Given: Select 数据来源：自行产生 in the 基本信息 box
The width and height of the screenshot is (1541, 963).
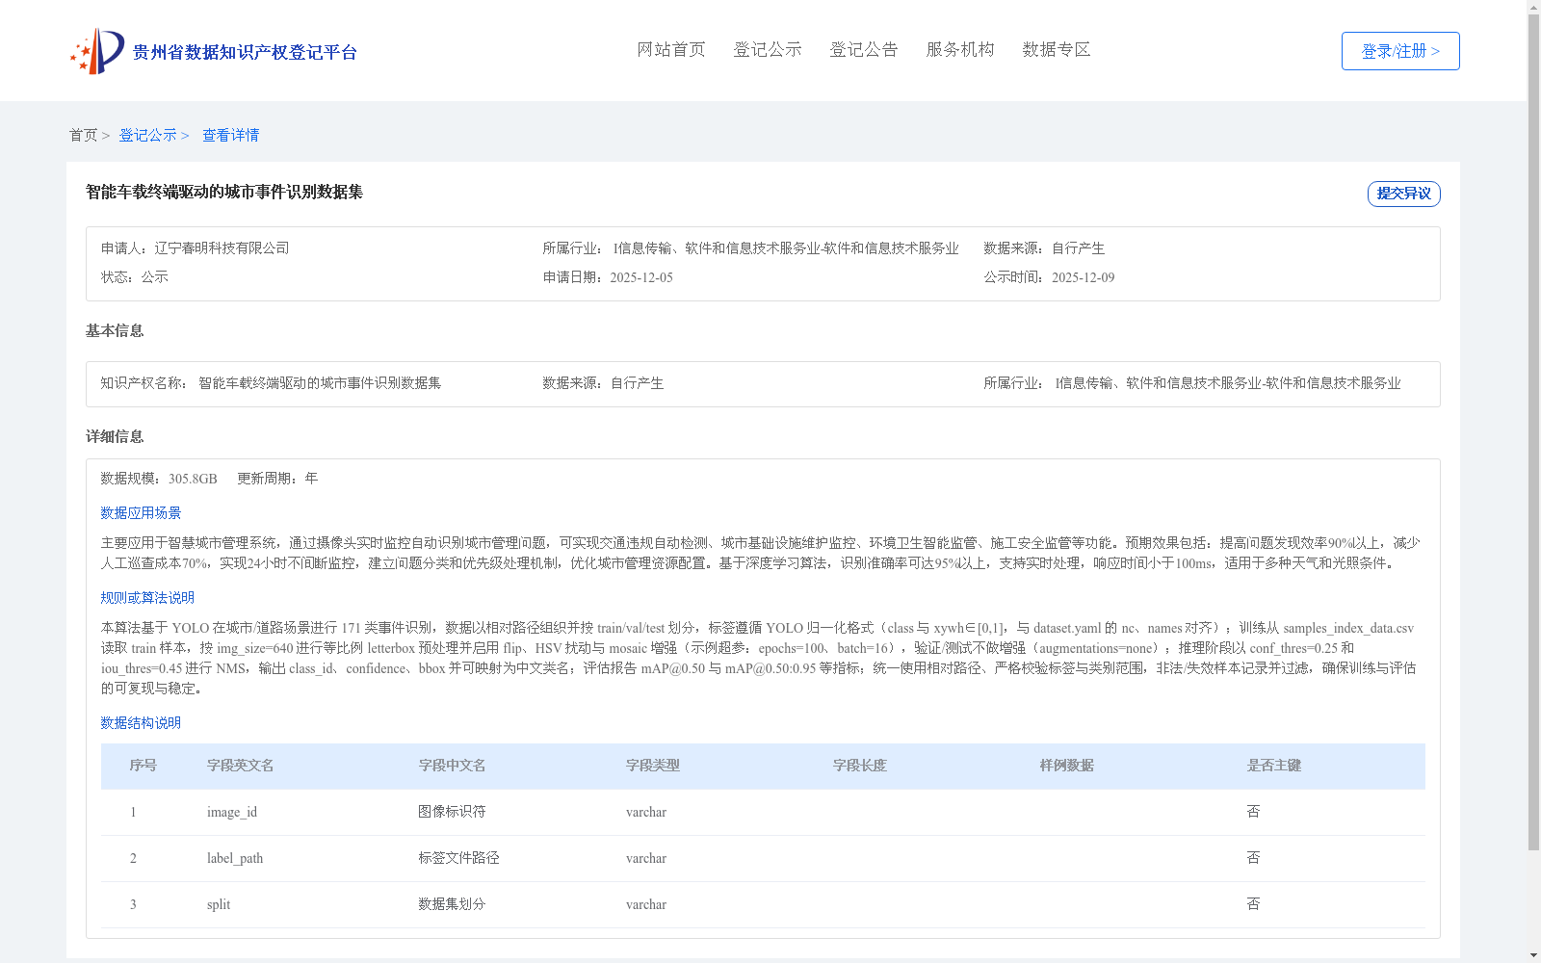Looking at the screenshot, I should click(x=603, y=383).
